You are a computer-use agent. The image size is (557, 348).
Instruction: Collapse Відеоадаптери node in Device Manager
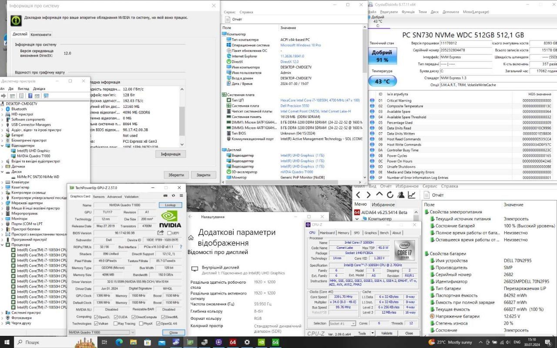point(3,146)
